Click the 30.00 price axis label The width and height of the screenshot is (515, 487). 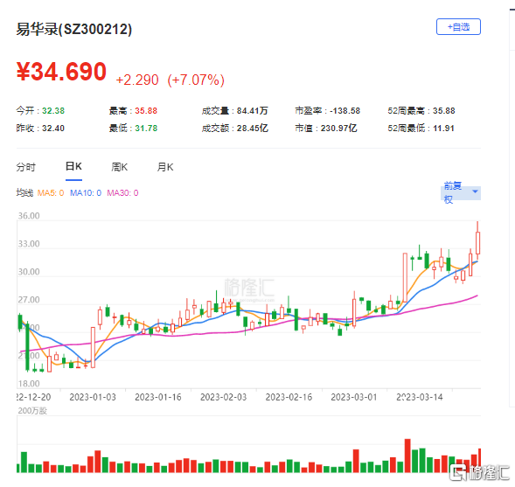pos(29,272)
